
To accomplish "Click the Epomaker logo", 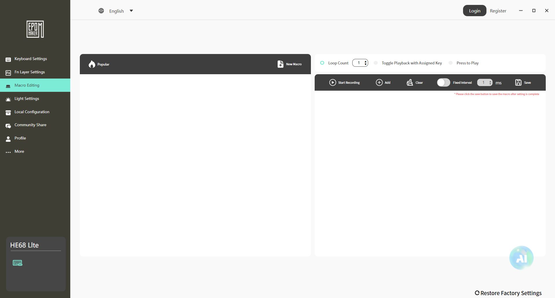I will pyautogui.click(x=35, y=29).
